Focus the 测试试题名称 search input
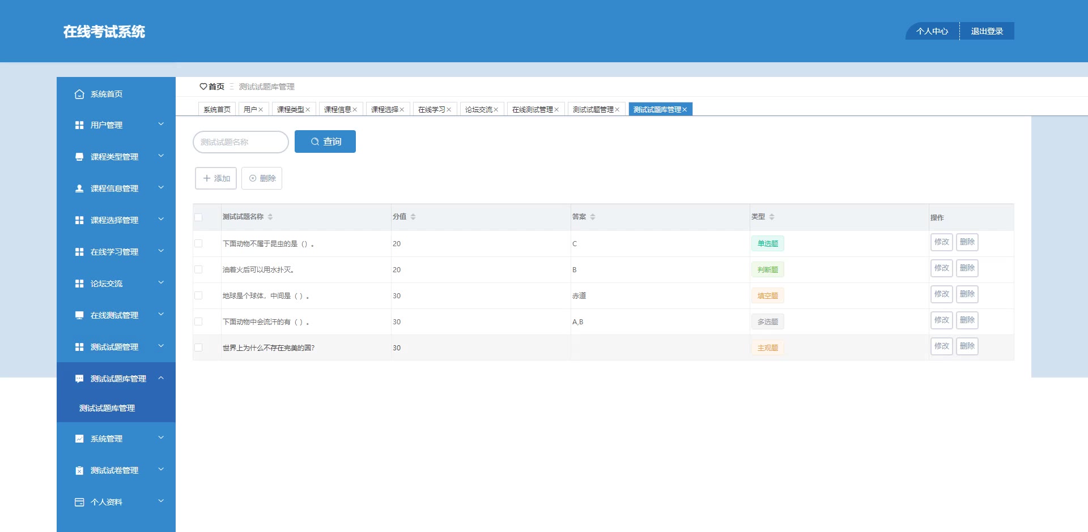Viewport: 1088px width, 532px height. click(241, 142)
